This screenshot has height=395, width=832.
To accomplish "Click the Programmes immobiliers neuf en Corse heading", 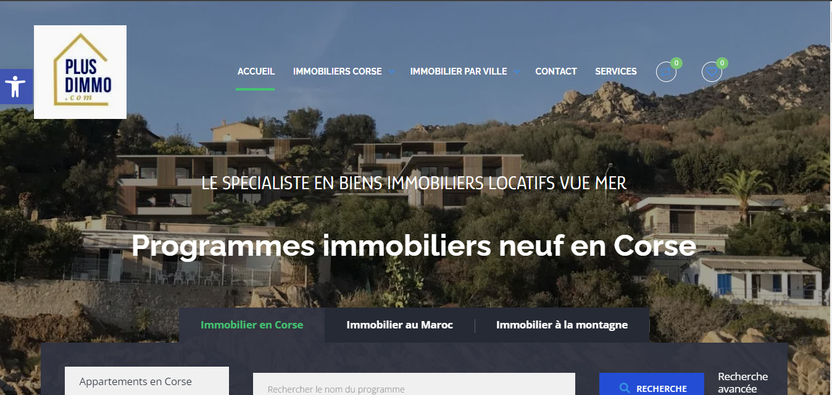I will [x=414, y=246].
